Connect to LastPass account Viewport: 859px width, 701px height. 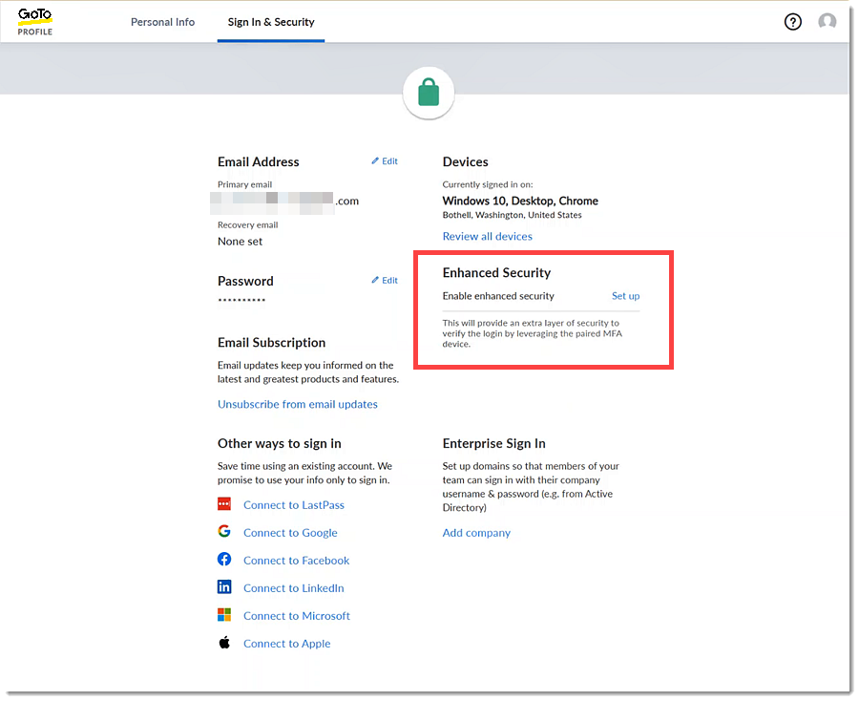tap(294, 504)
